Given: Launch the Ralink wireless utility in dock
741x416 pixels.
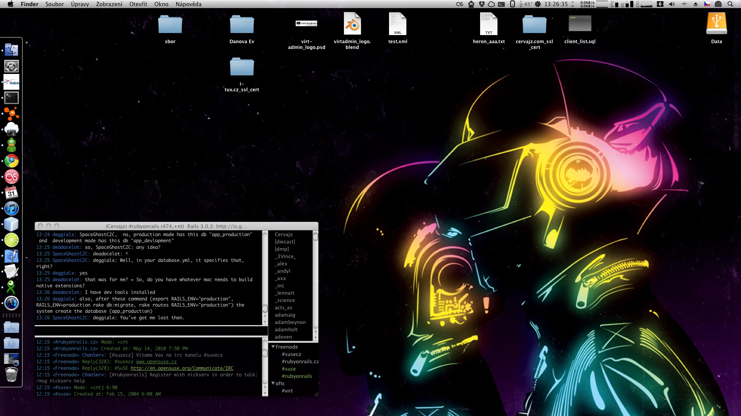Looking at the screenshot, I should click(x=11, y=82).
